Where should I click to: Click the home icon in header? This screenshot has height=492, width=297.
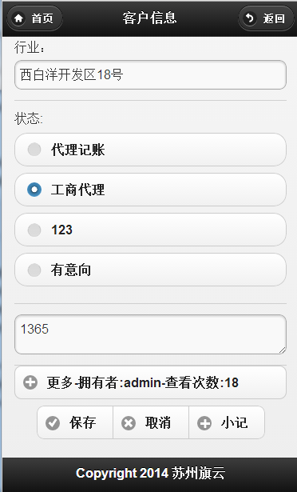pos(19,18)
